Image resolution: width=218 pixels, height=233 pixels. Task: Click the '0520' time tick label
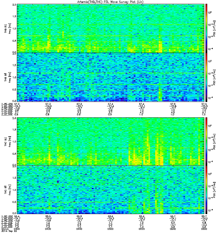142,229
